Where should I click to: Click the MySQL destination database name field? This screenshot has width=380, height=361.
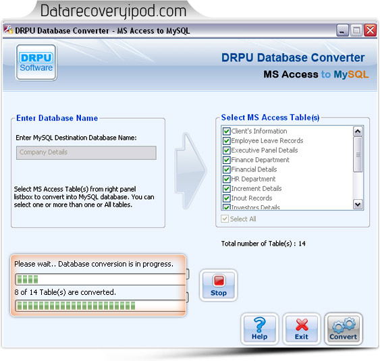[x=86, y=152]
